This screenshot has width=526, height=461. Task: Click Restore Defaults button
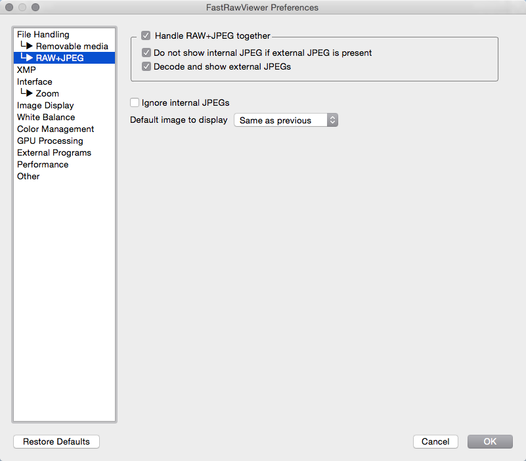tap(56, 441)
